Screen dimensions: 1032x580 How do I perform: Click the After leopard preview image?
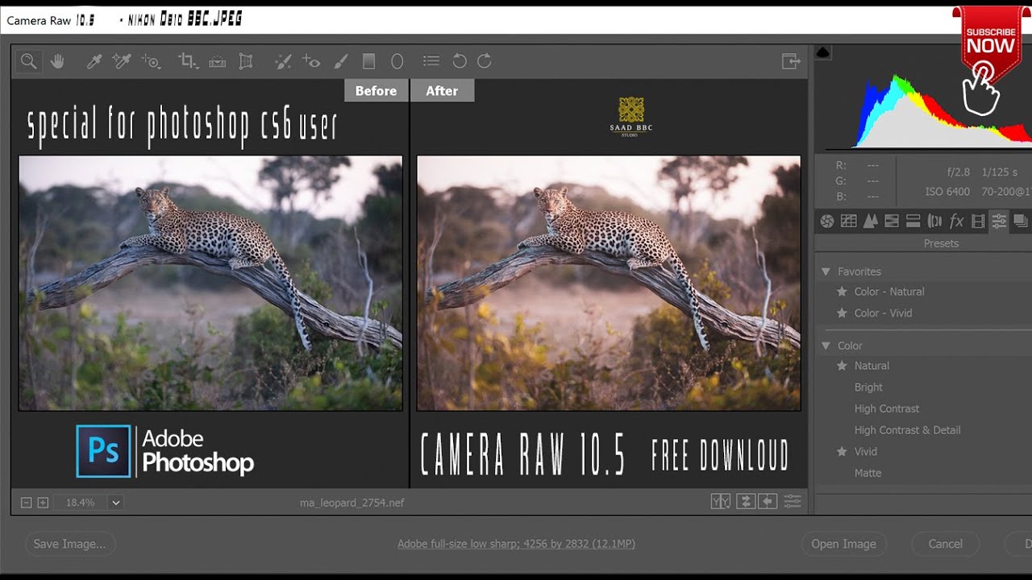pyautogui.click(x=609, y=284)
